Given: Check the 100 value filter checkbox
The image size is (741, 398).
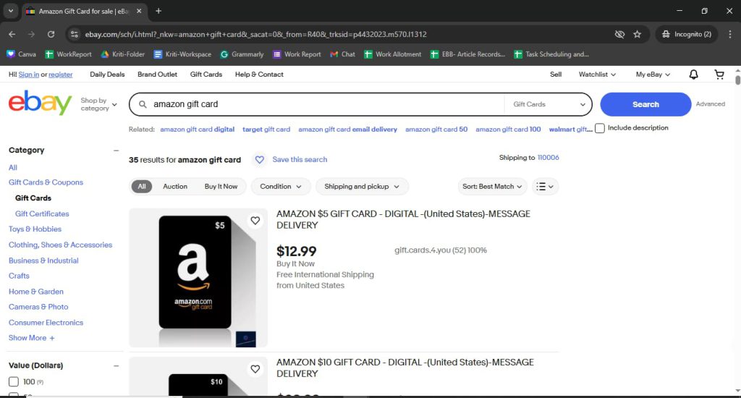Looking at the screenshot, I should (14, 381).
